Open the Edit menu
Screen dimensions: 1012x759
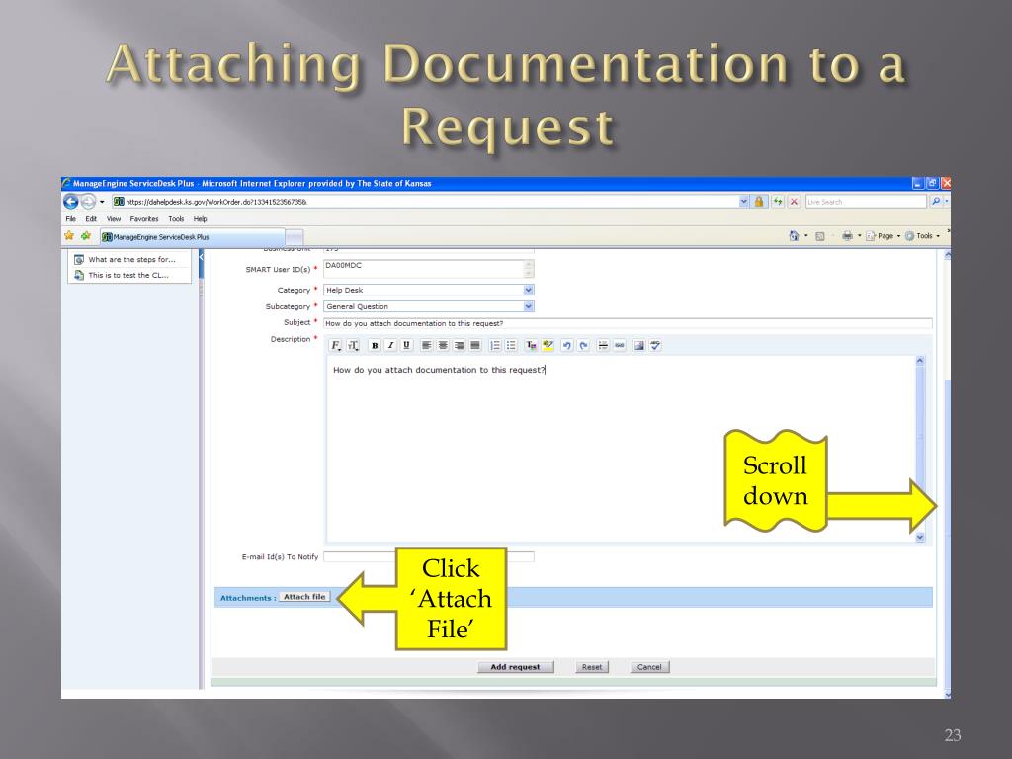coord(91,219)
